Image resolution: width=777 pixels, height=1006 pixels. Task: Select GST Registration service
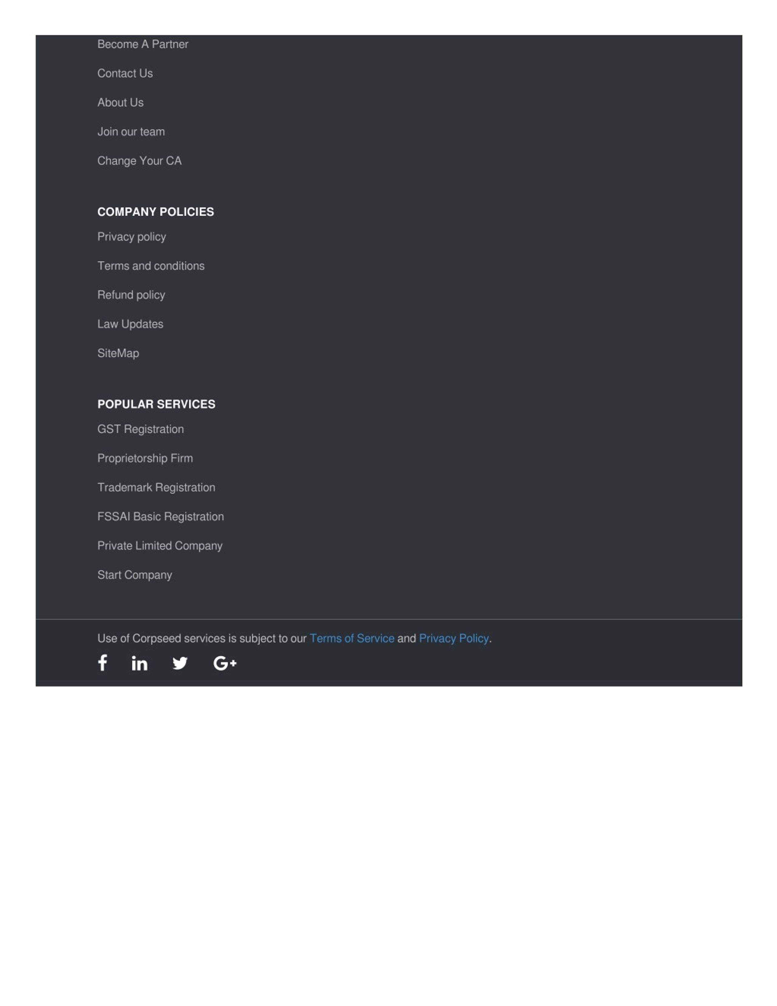tap(141, 429)
